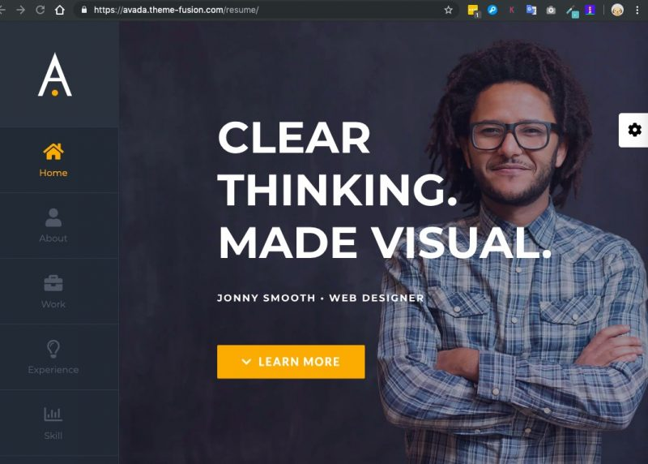Select the Work briefcase icon
Image resolution: width=648 pixels, height=464 pixels.
pyautogui.click(x=53, y=283)
